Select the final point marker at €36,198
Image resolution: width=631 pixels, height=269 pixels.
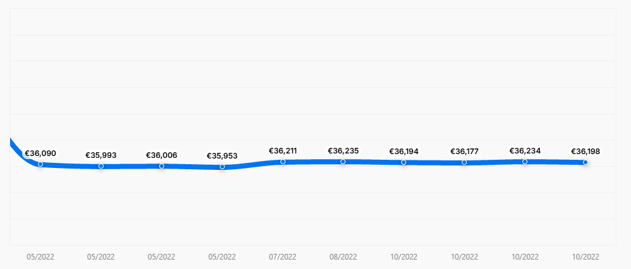tap(586, 162)
